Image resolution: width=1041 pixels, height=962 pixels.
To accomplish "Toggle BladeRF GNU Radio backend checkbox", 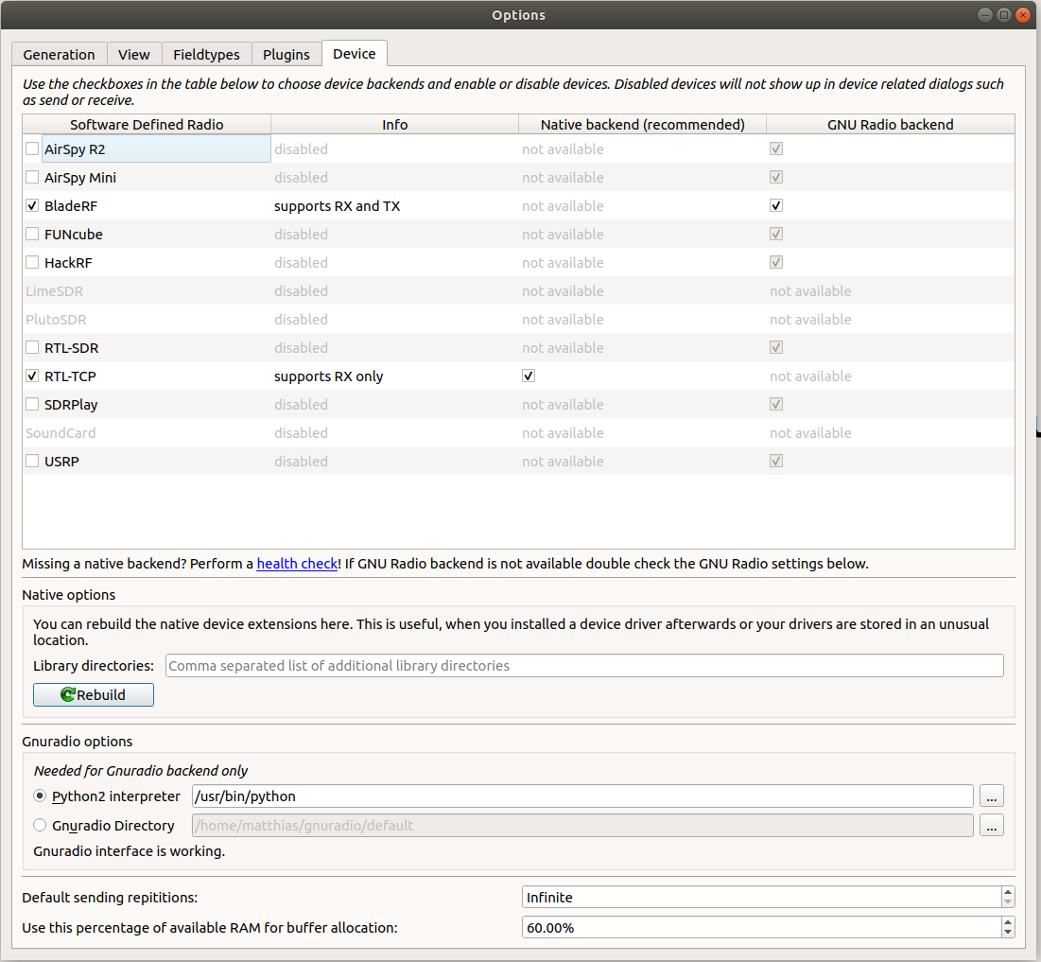I will click(776, 206).
